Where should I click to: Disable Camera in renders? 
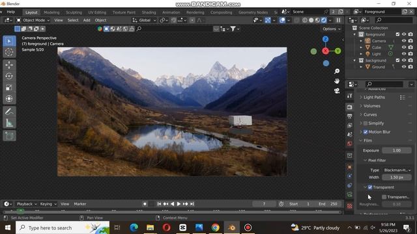(410, 41)
